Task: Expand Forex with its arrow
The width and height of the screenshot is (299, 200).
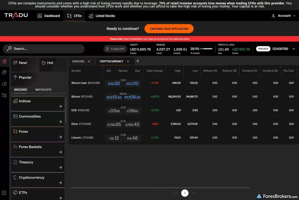Action: click(60, 137)
